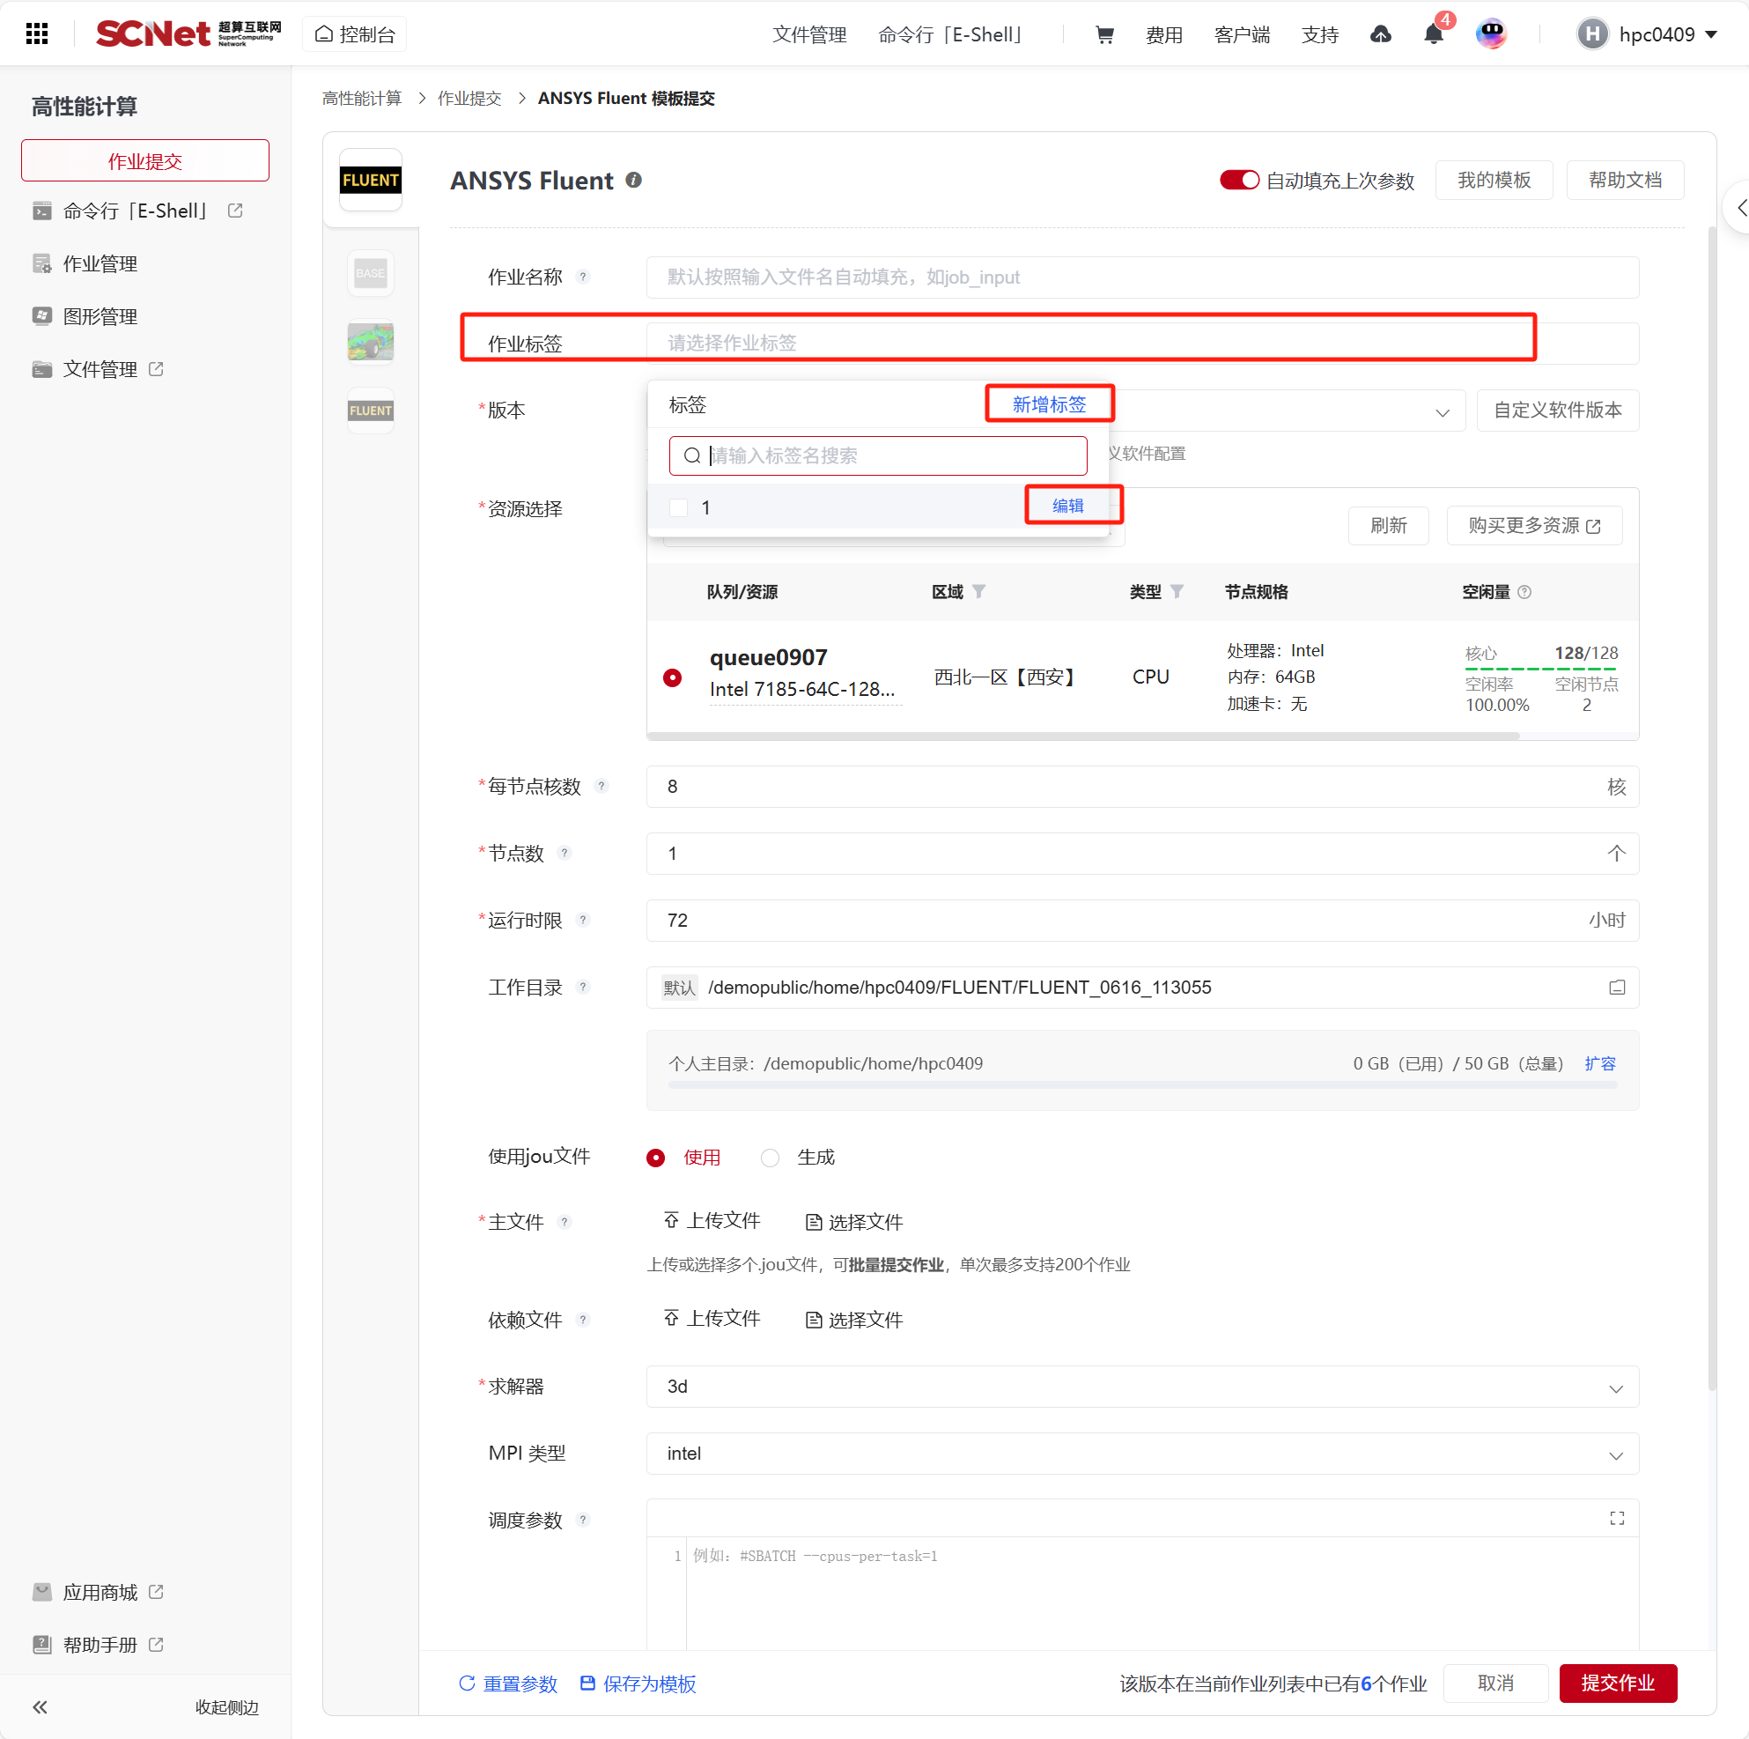Click the 空闲量 help icon
Image resolution: width=1749 pixels, height=1739 pixels.
[x=1524, y=591]
